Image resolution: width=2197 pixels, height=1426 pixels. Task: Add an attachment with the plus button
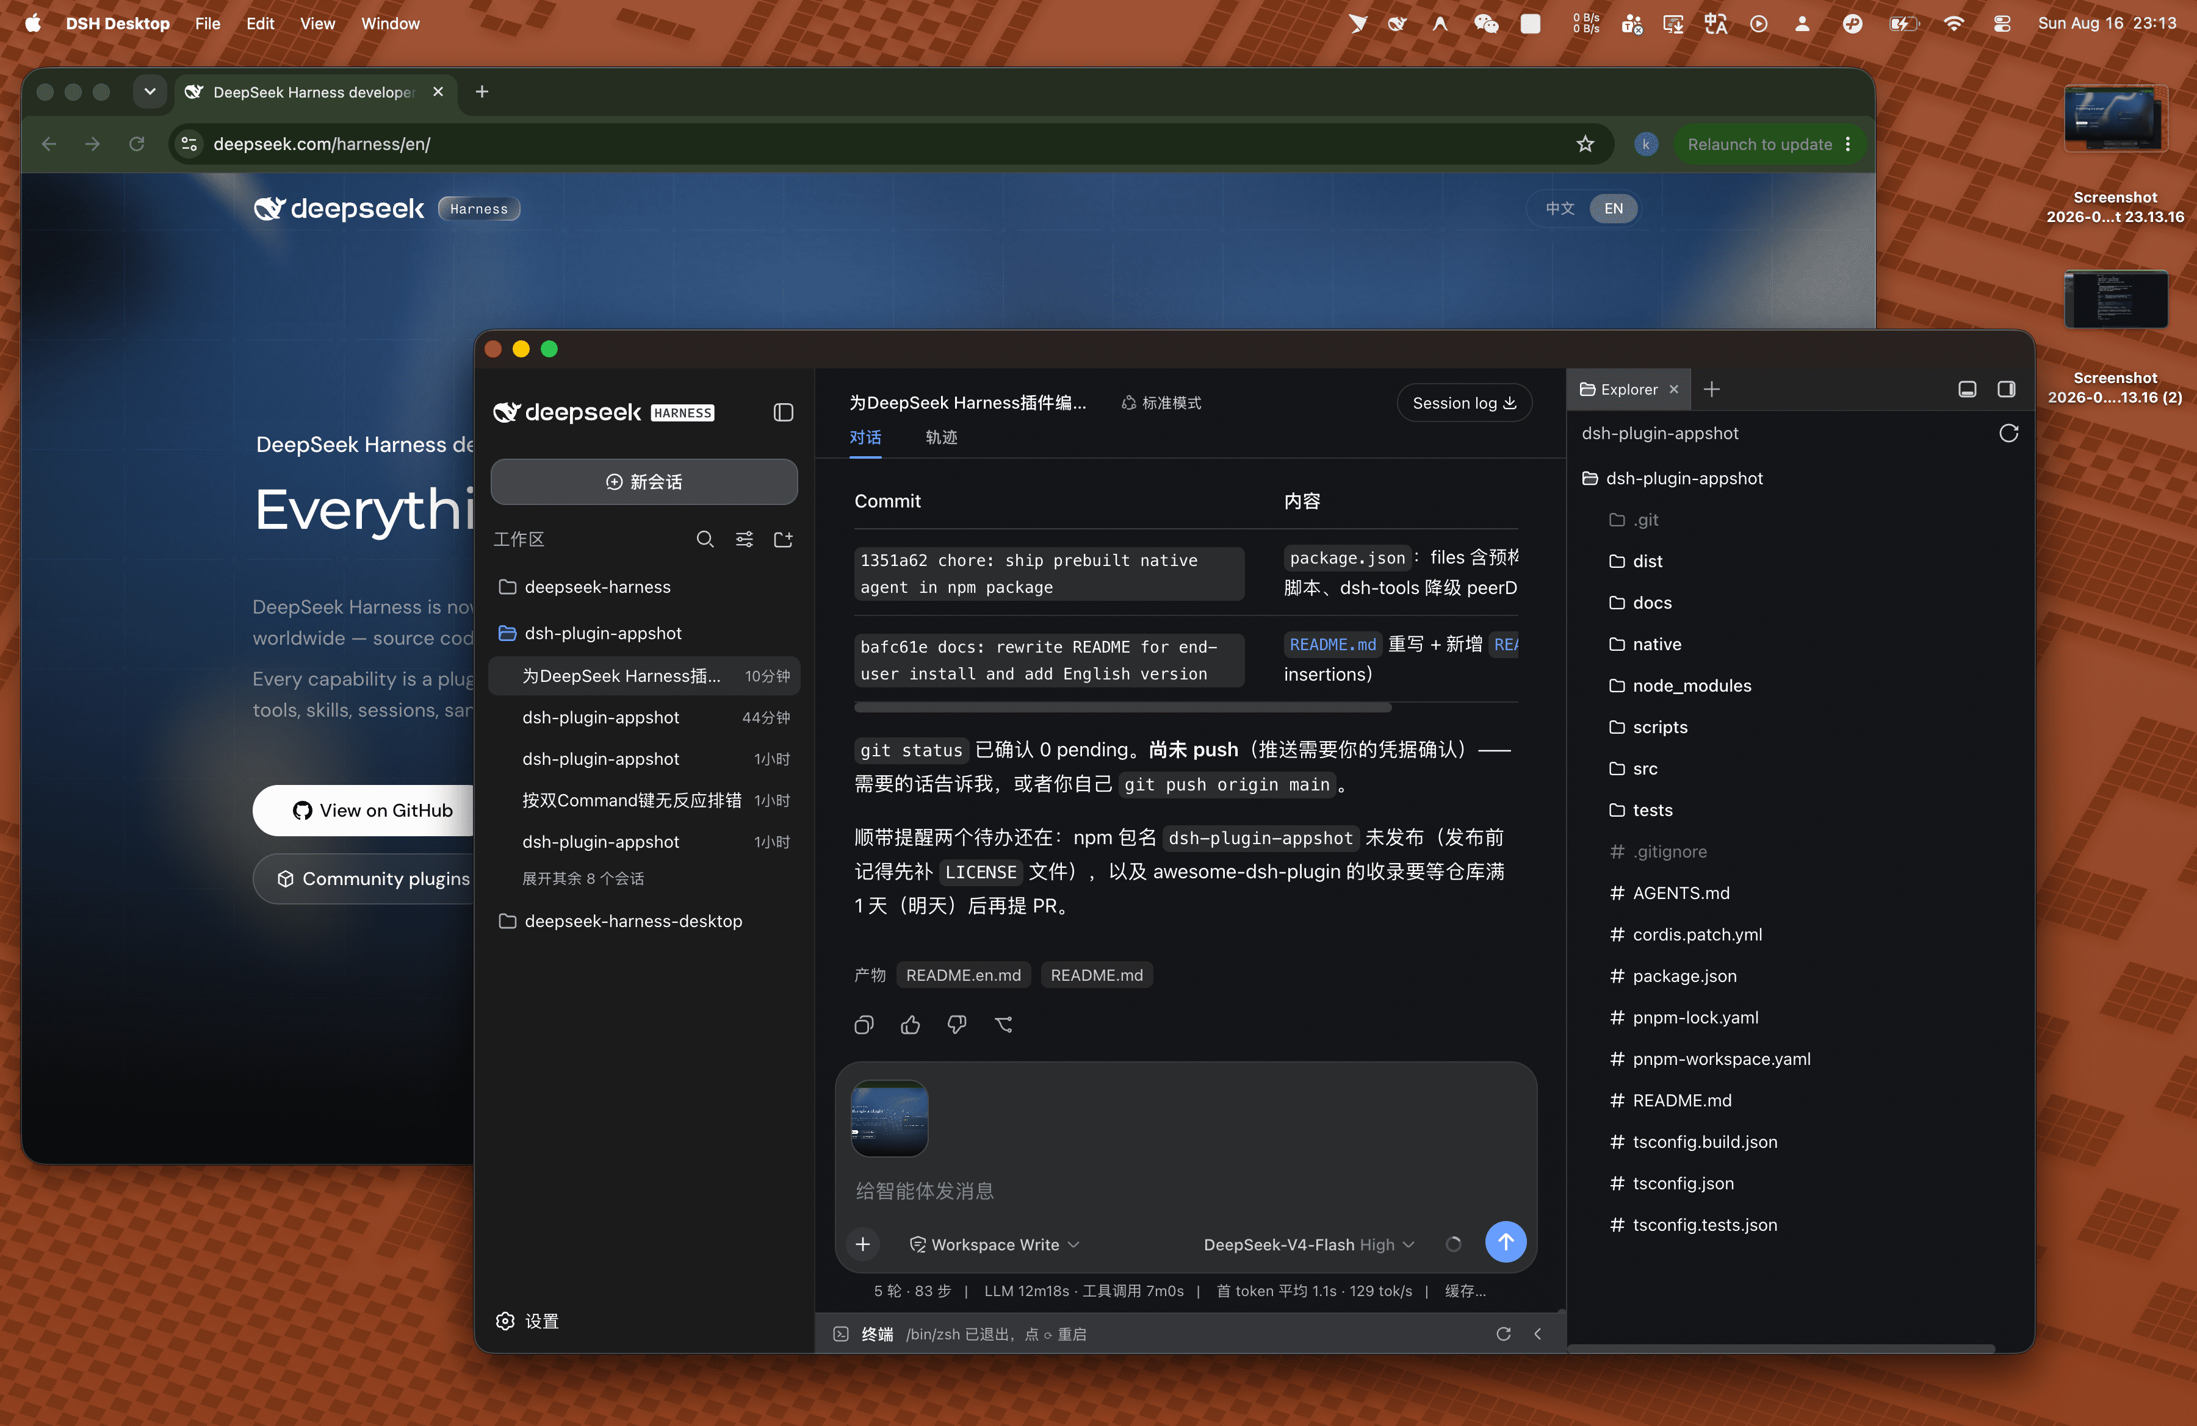[862, 1244]
